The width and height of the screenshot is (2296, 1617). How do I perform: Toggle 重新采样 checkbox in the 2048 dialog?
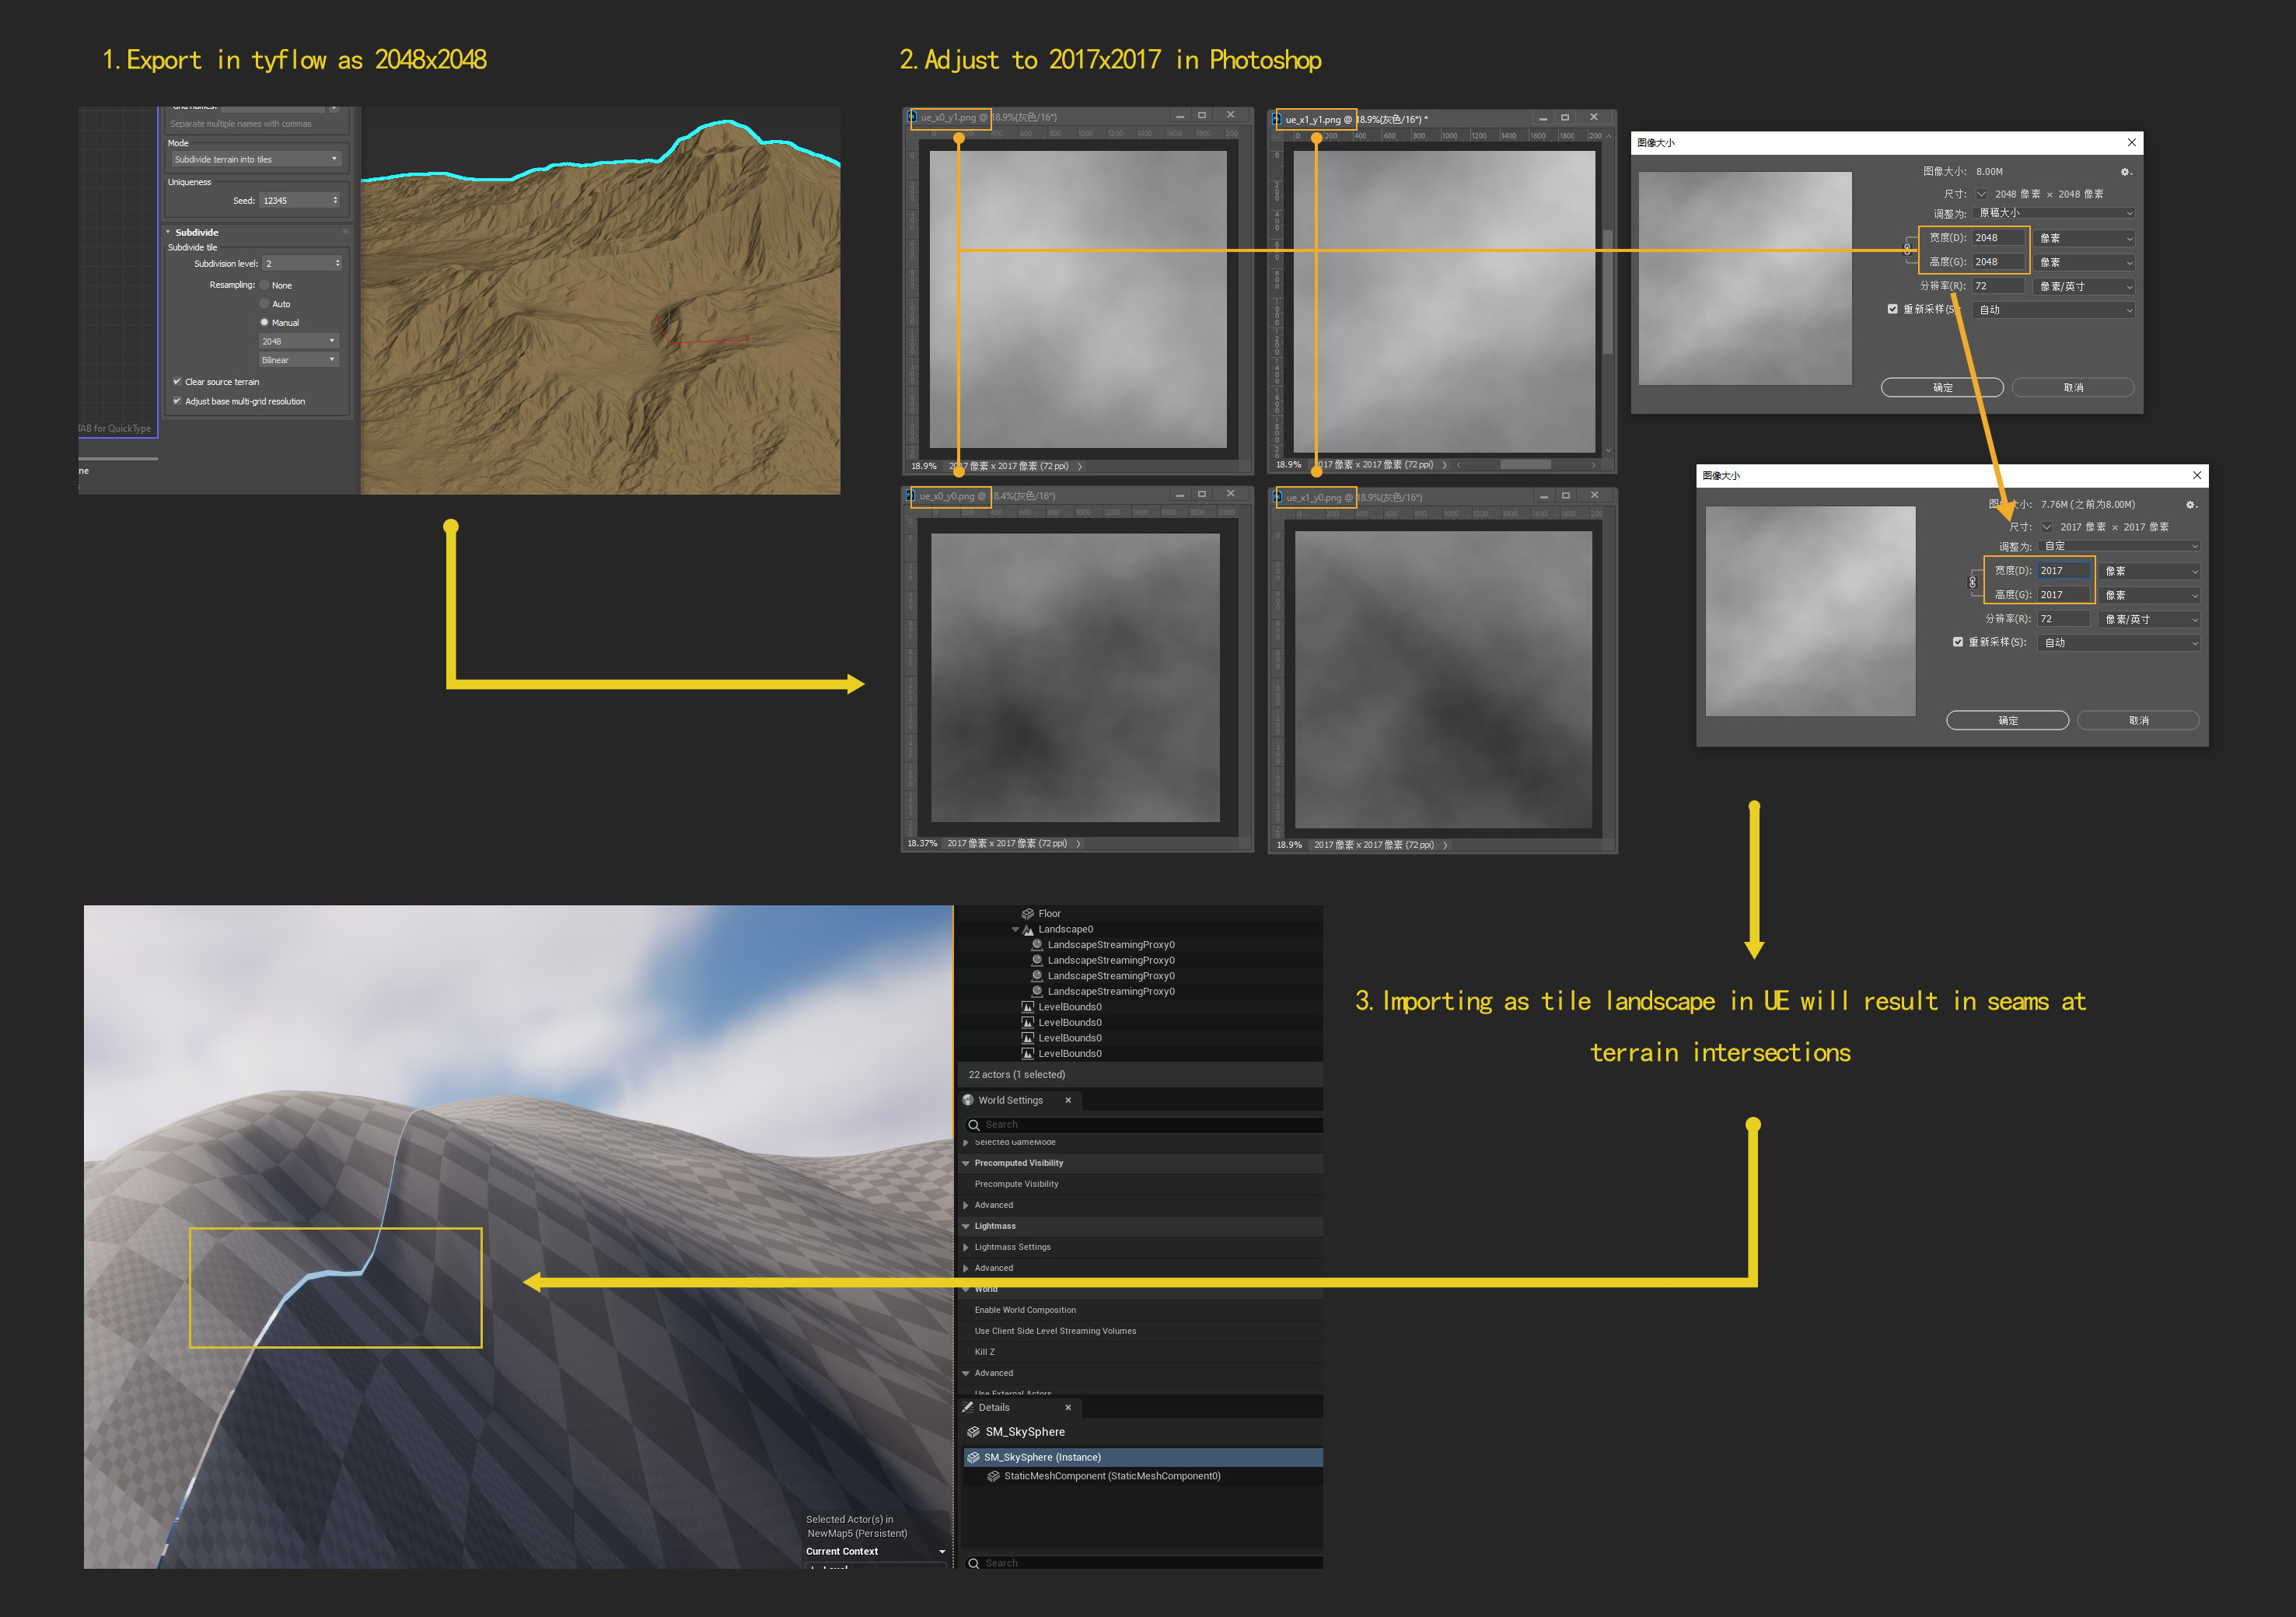pos(1892,310)
